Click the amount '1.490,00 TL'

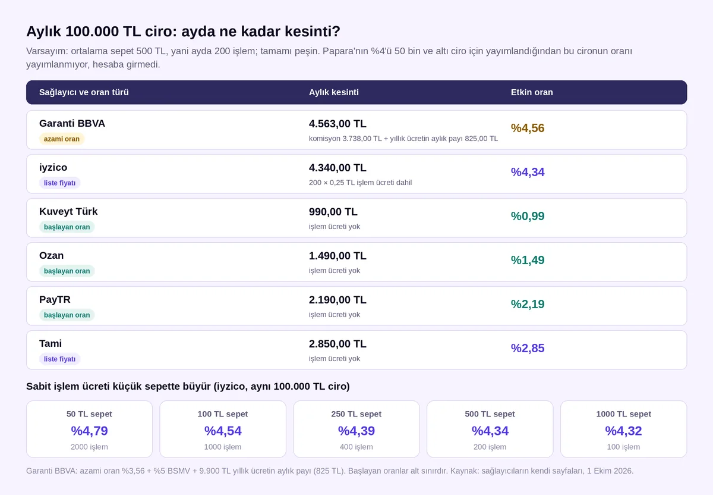tap(337, 256)
